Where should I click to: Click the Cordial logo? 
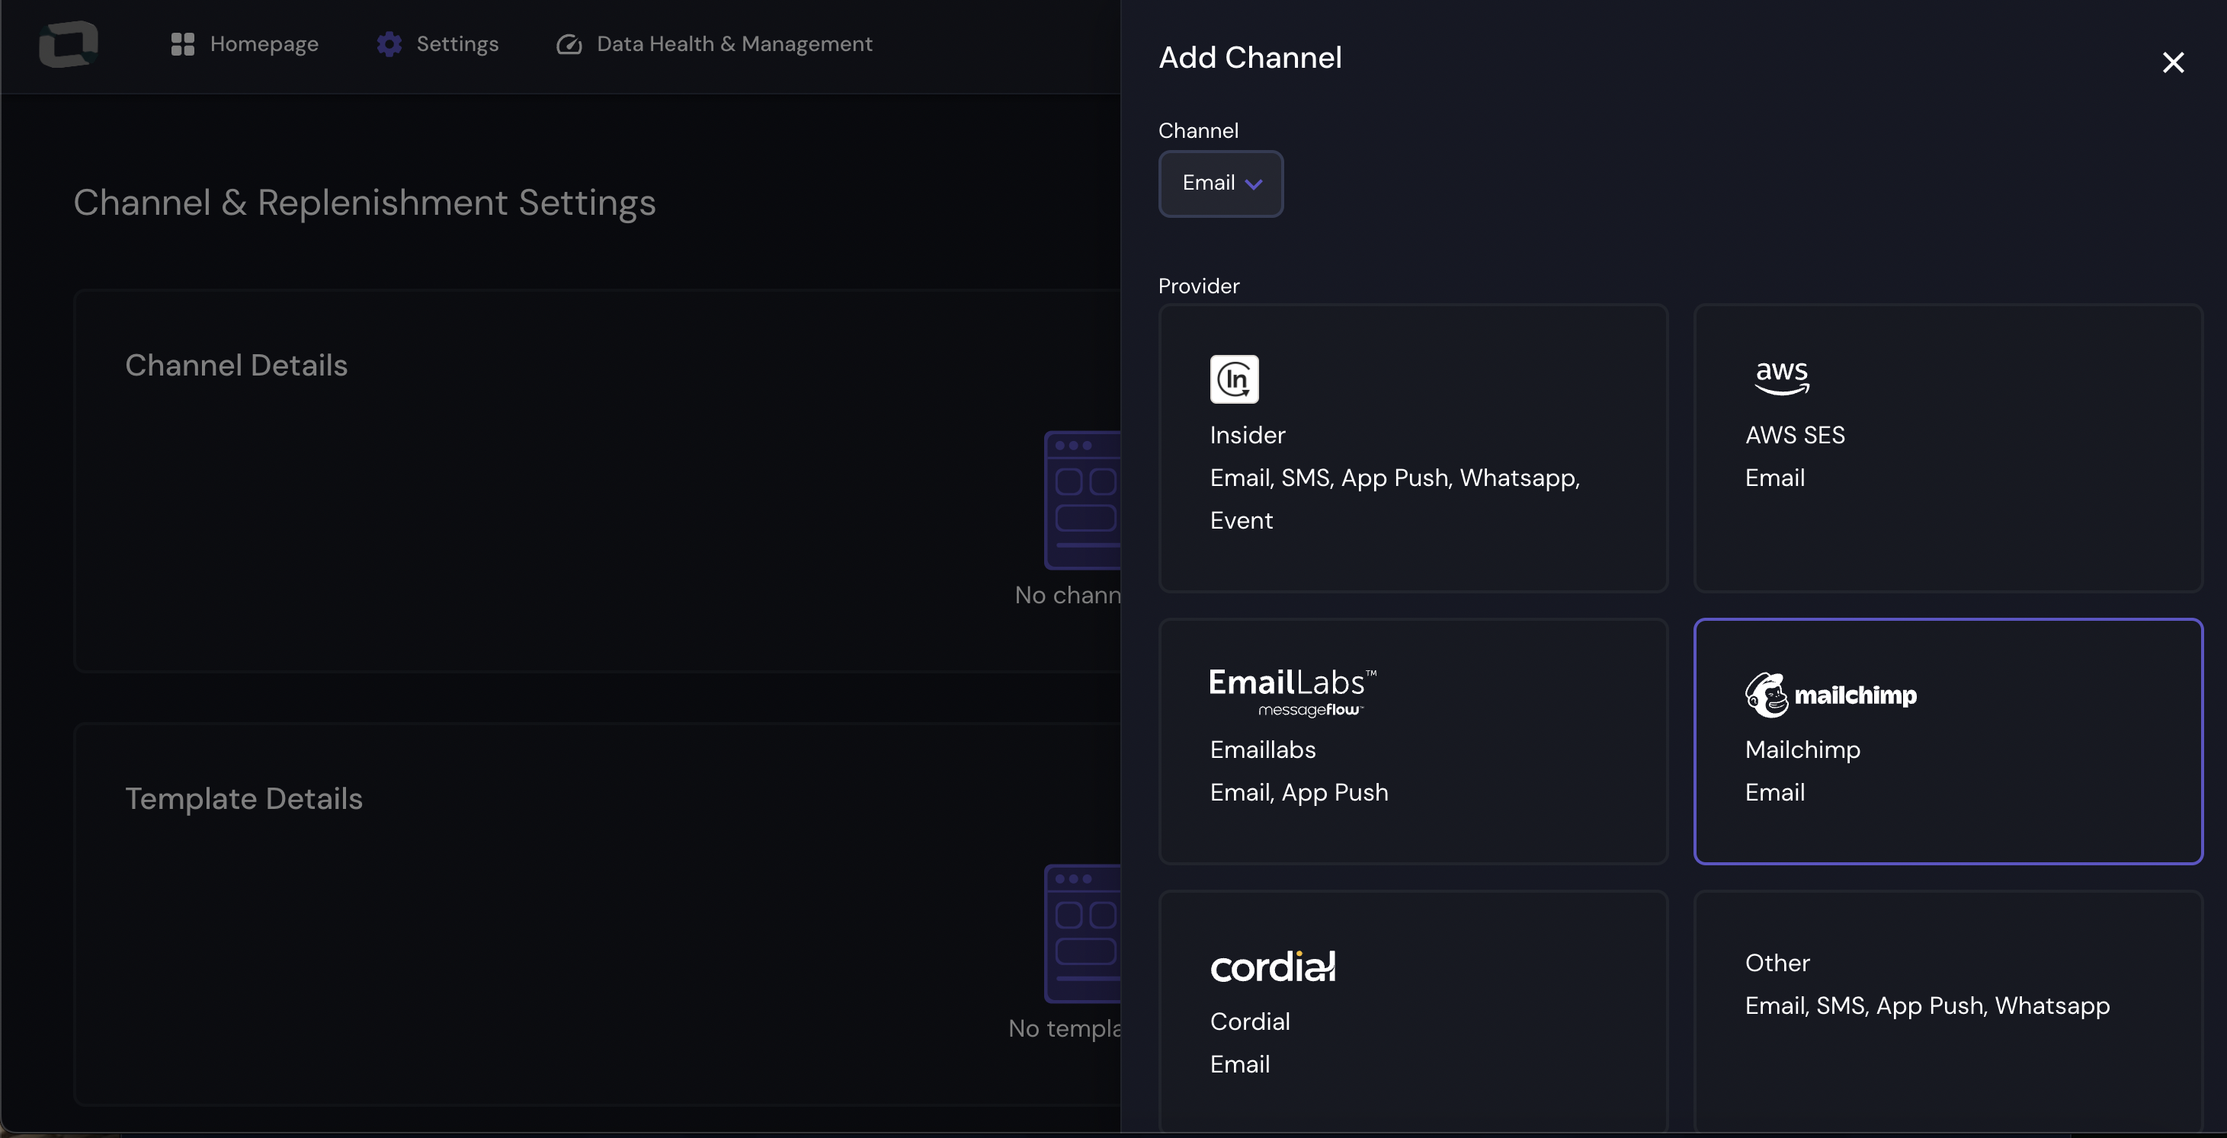coord(1273,966)
